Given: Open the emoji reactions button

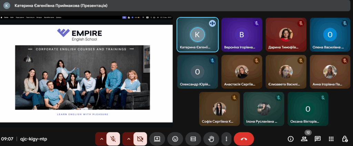Looking at the screenshot, I should point(175,139).
